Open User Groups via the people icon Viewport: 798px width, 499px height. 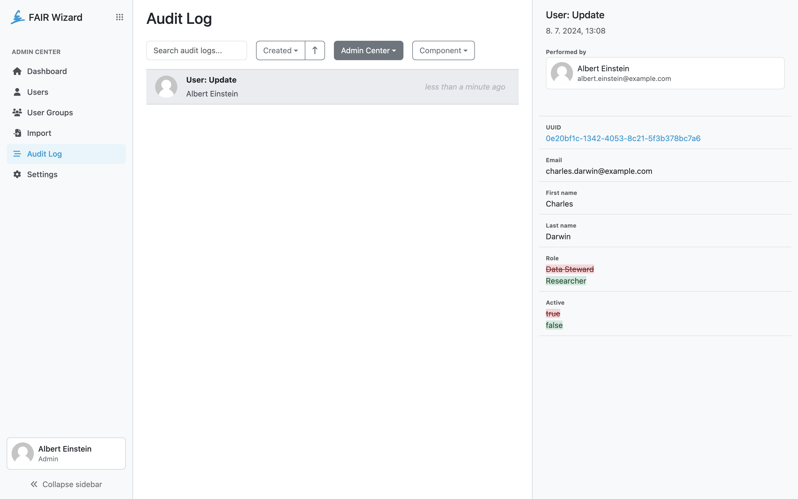point(17,113)
